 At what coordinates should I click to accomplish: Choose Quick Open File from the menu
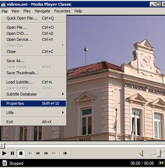[x=33, y=18]
